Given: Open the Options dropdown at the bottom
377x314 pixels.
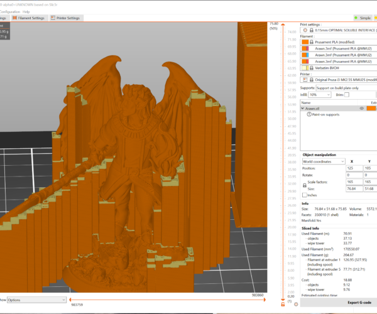Looking at the screenshot, I should (x=36, y=300).
